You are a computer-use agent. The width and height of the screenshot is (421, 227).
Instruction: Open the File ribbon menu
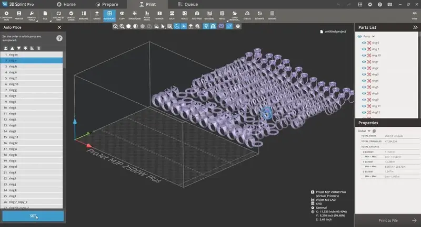[x=45, y=16]
